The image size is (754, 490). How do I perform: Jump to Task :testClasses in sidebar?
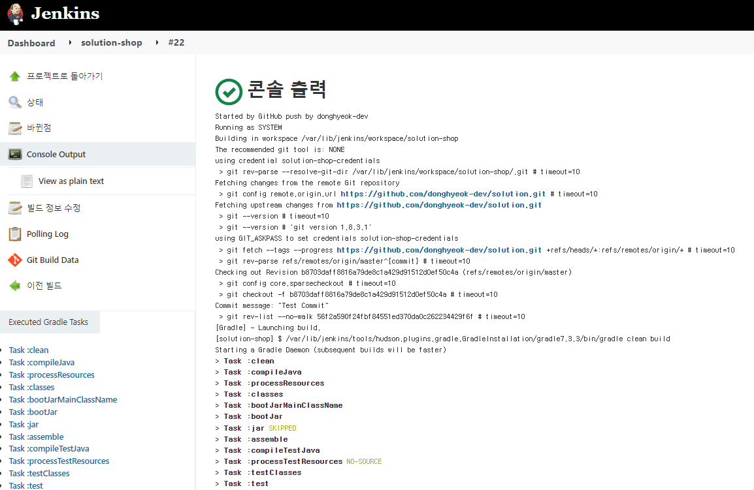39,474
